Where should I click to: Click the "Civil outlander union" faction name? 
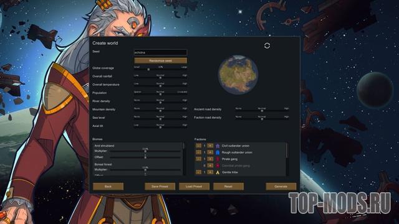coord(236,146)
